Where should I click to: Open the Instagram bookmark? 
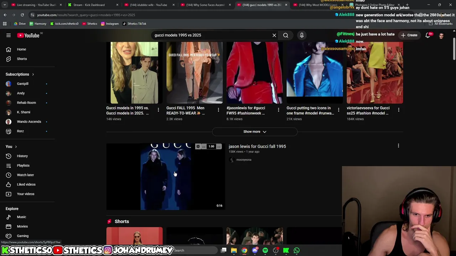(x=110, y=24)
